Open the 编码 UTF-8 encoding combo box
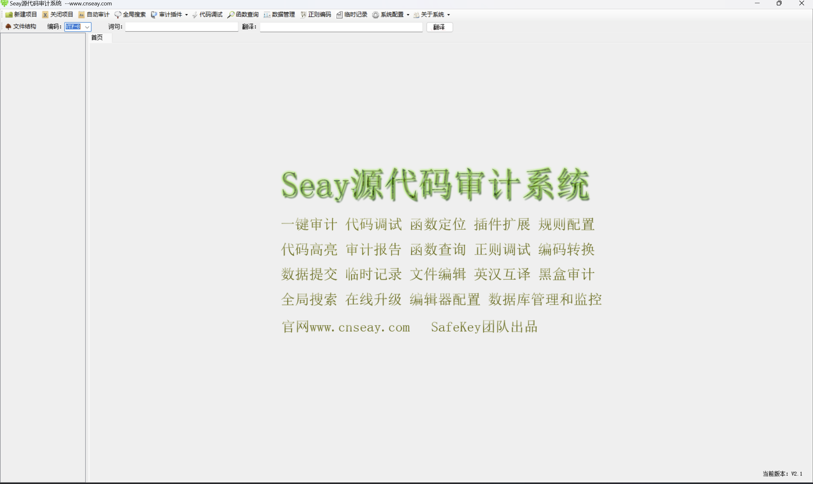The height and width of the screenshot is (484, 813). (78, 27)
